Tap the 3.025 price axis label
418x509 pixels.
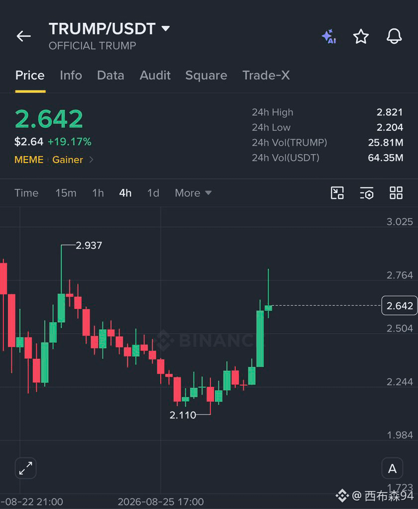pos(400,222)
